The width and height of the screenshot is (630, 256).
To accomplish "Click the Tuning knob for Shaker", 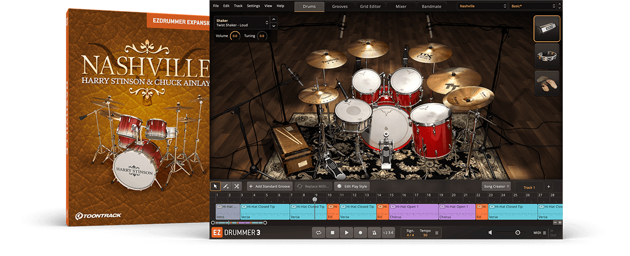I will pyautogui.click(x=261, y=36).
